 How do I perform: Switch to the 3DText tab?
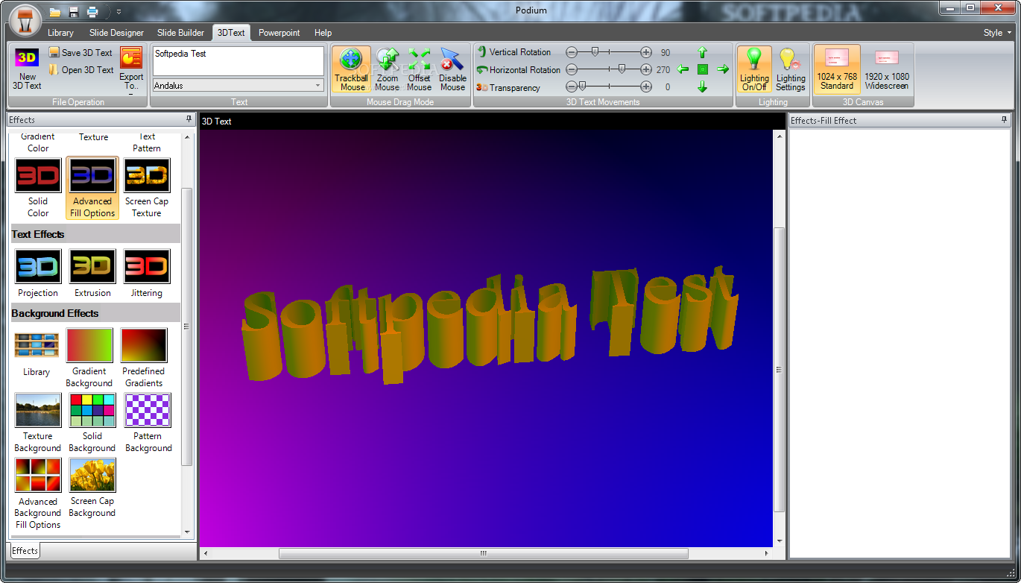point(231,33)
